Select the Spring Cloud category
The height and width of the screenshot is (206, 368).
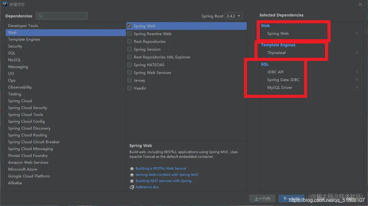pos(66,101)
